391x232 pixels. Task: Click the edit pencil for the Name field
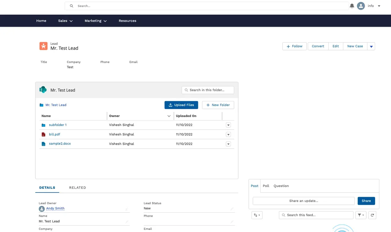click(127, 221)
